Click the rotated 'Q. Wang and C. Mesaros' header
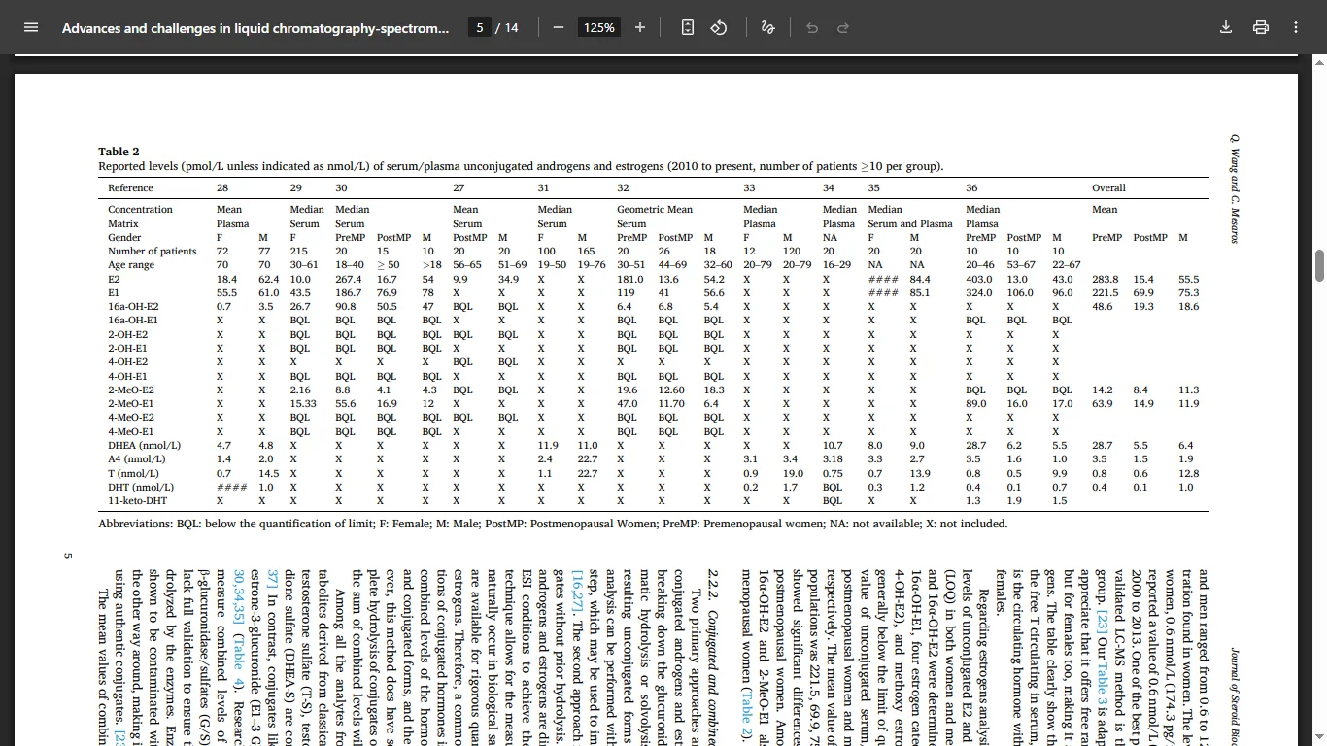1327x746 pixels. pos(1235,189)
